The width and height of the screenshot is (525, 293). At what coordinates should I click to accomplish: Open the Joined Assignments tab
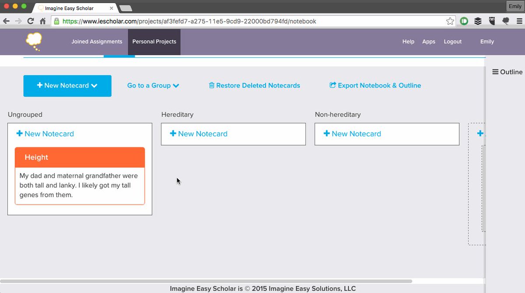97,42
